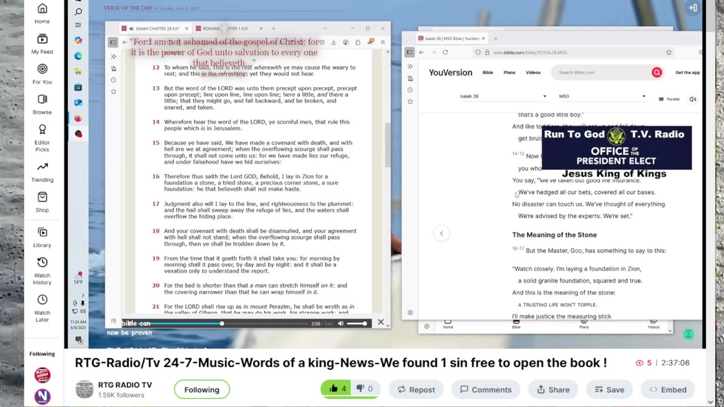
Task: Click the back arrow in the left browser
Action: click(125, 42)
